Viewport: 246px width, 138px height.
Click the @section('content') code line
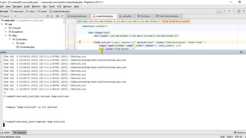click(x=95, y=26)
